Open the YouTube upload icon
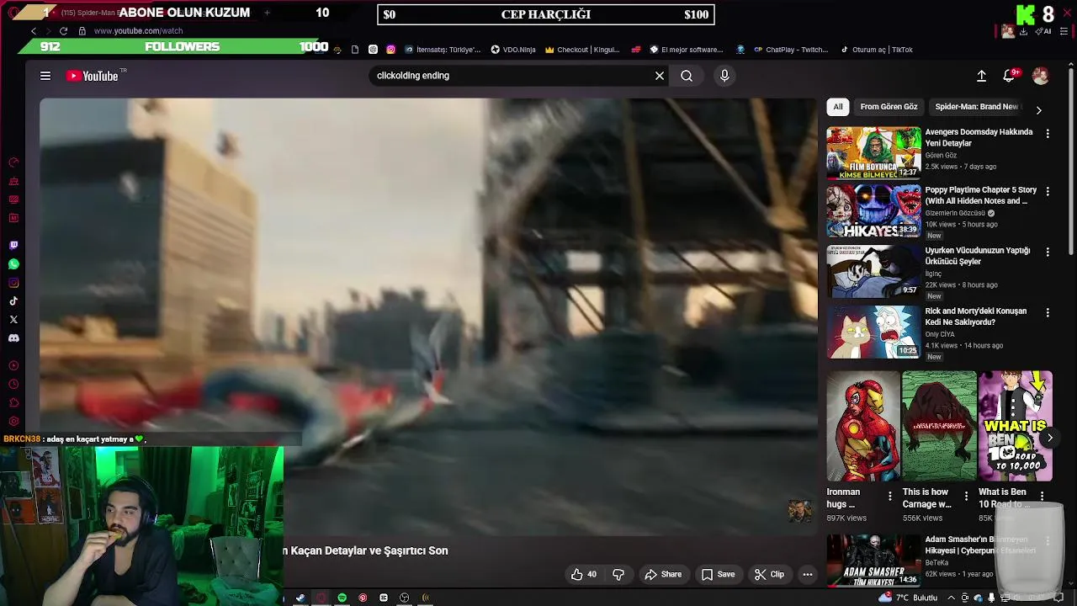This screenshot has width=1077, height=606. coord(981,76)
